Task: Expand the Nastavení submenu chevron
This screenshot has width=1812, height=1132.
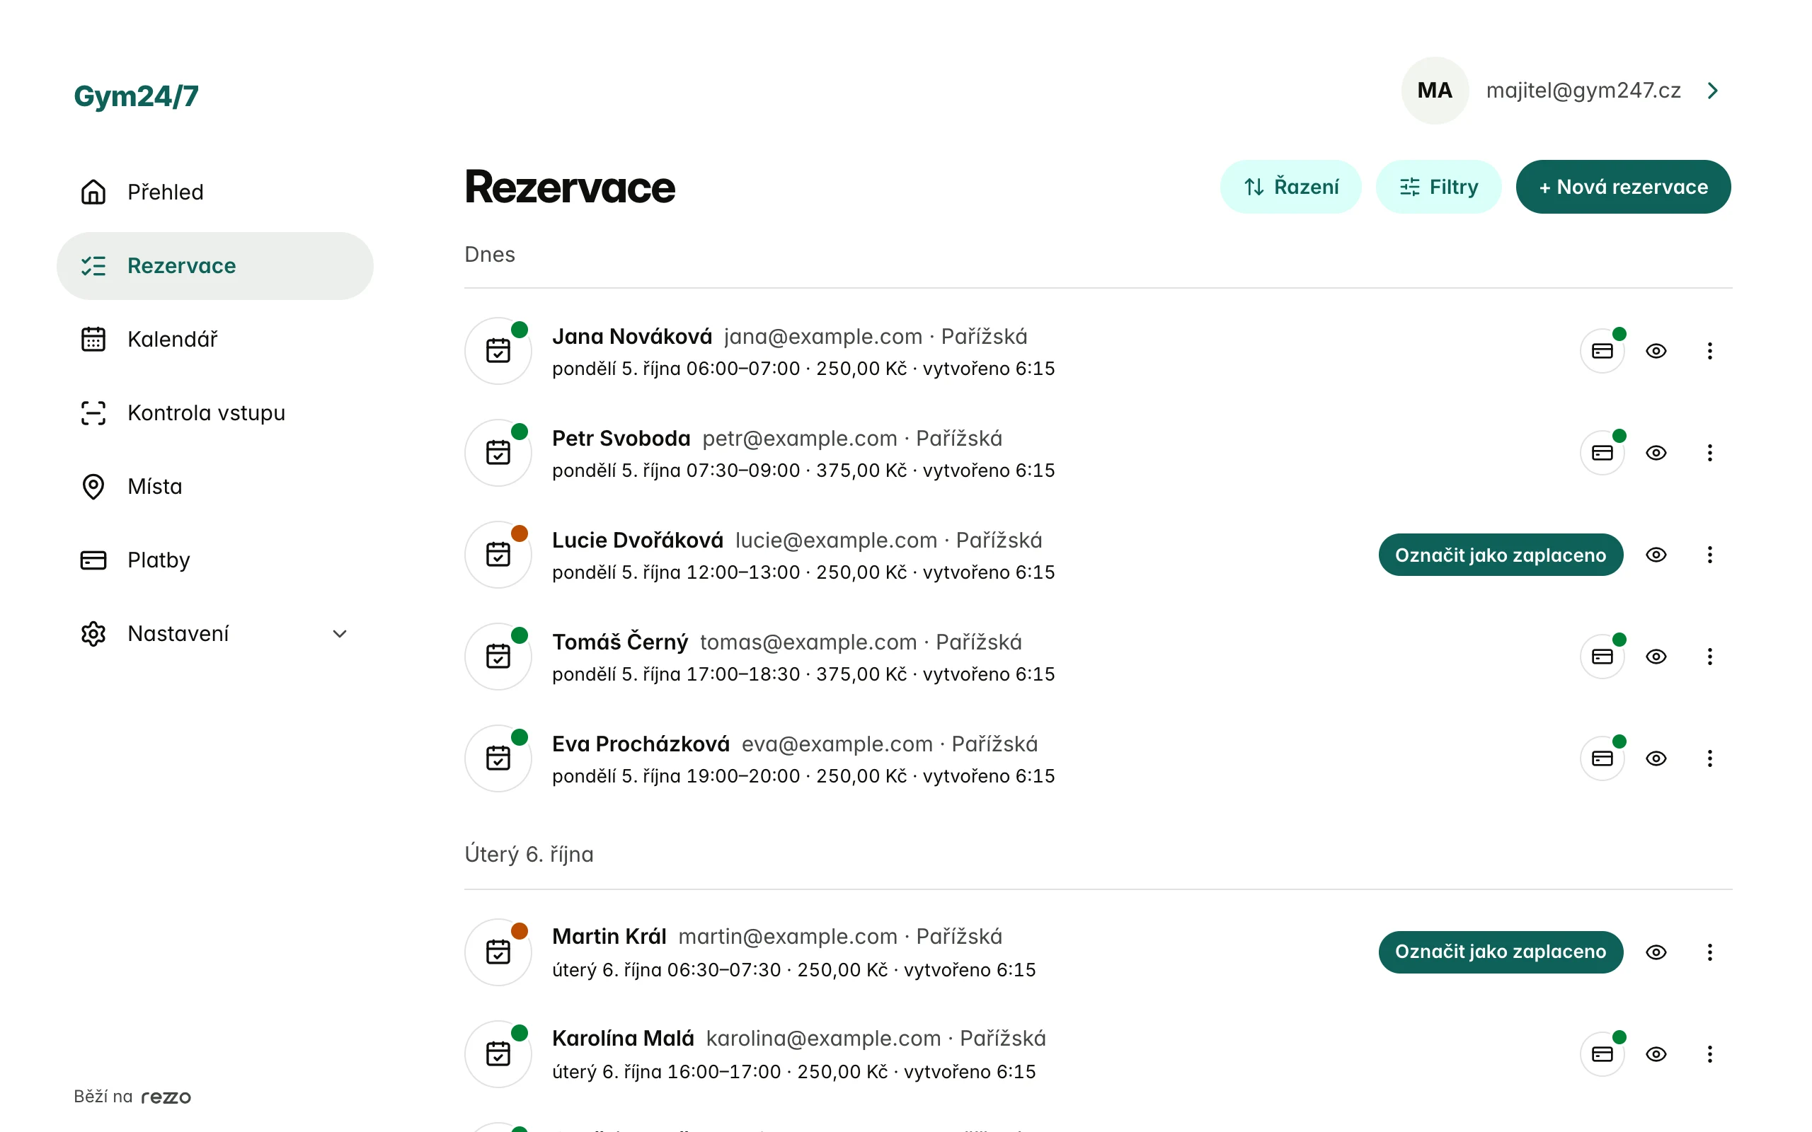Action: coord(339,633)
